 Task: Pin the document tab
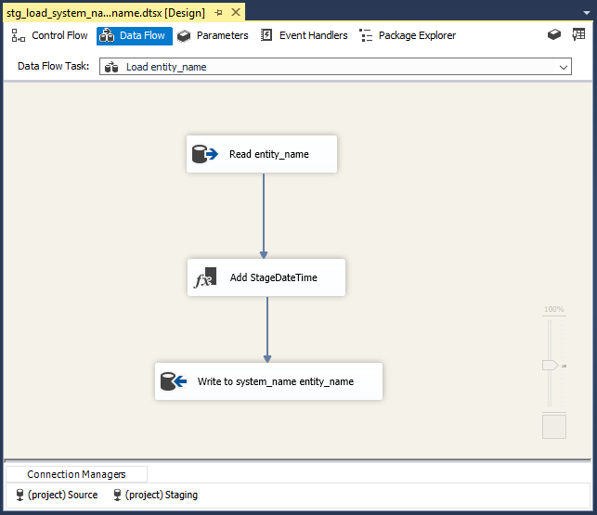[x=218, y=13]
